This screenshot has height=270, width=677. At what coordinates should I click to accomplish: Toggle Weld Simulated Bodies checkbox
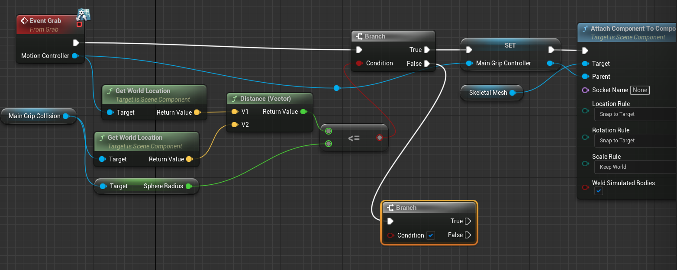[598, 191]
